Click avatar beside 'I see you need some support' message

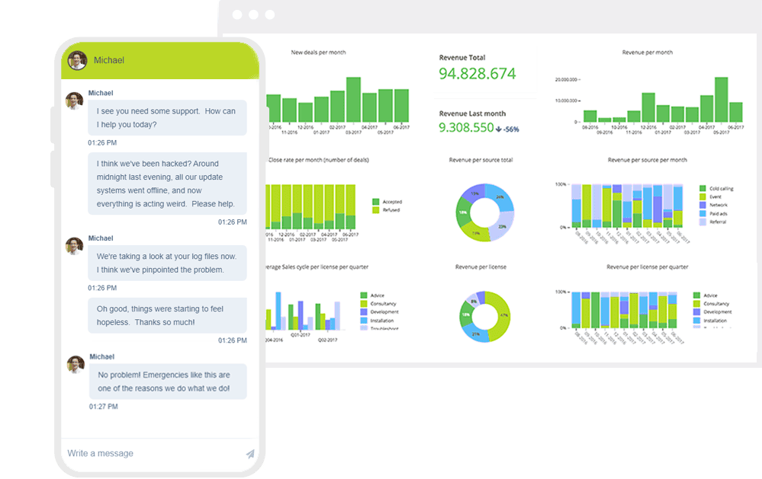[74, 101]
